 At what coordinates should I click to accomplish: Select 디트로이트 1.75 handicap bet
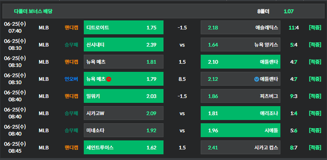pos(124,27)
